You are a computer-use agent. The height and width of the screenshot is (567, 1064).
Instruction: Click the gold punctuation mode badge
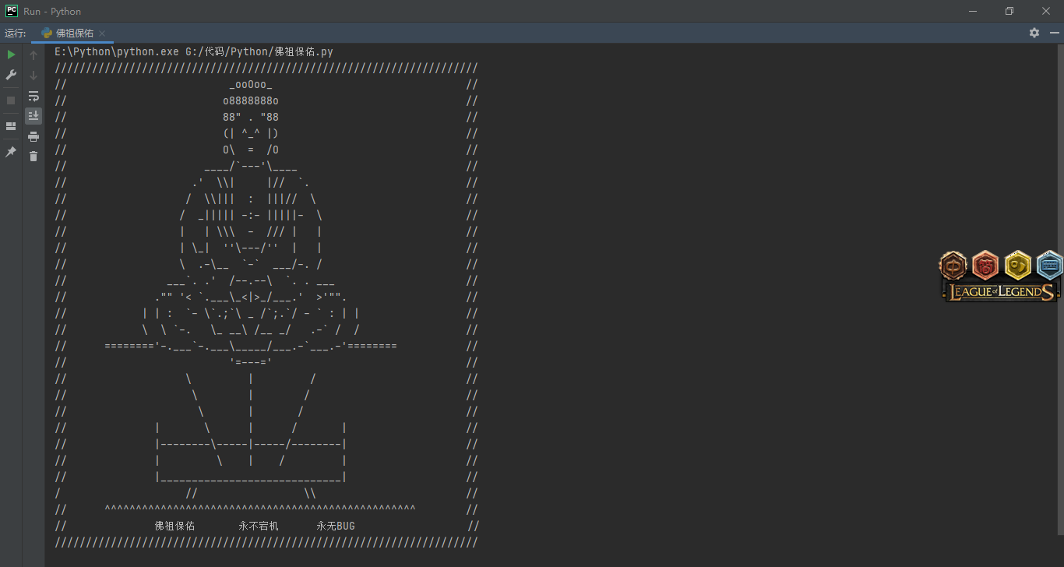click(1017, 266)
